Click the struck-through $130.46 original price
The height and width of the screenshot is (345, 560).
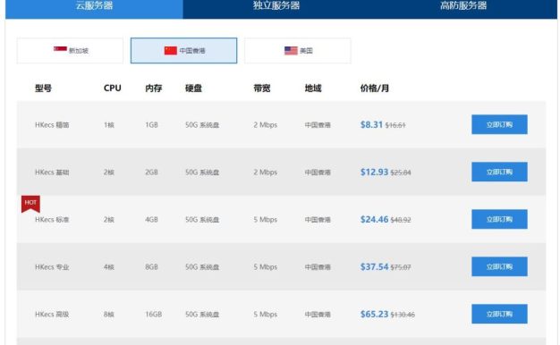coord(403,315)
